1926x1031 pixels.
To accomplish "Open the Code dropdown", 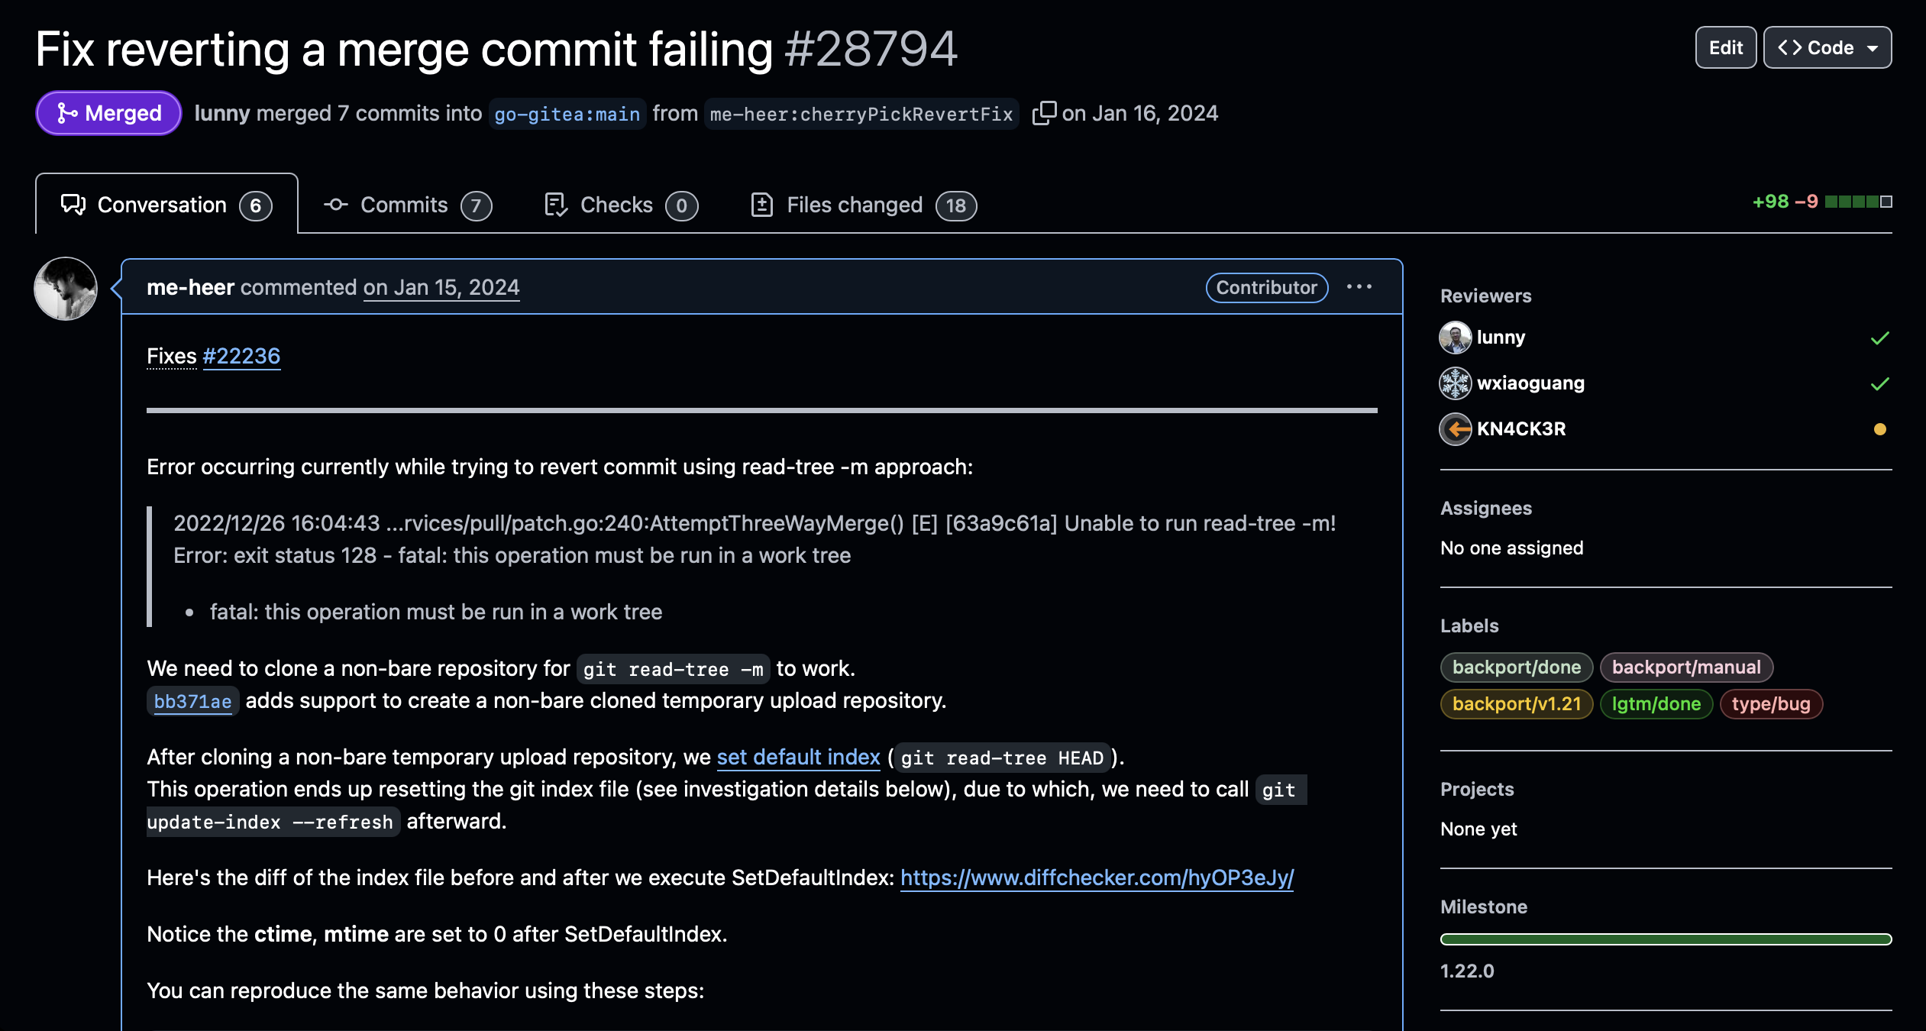I will click(x=1827, y=47).
